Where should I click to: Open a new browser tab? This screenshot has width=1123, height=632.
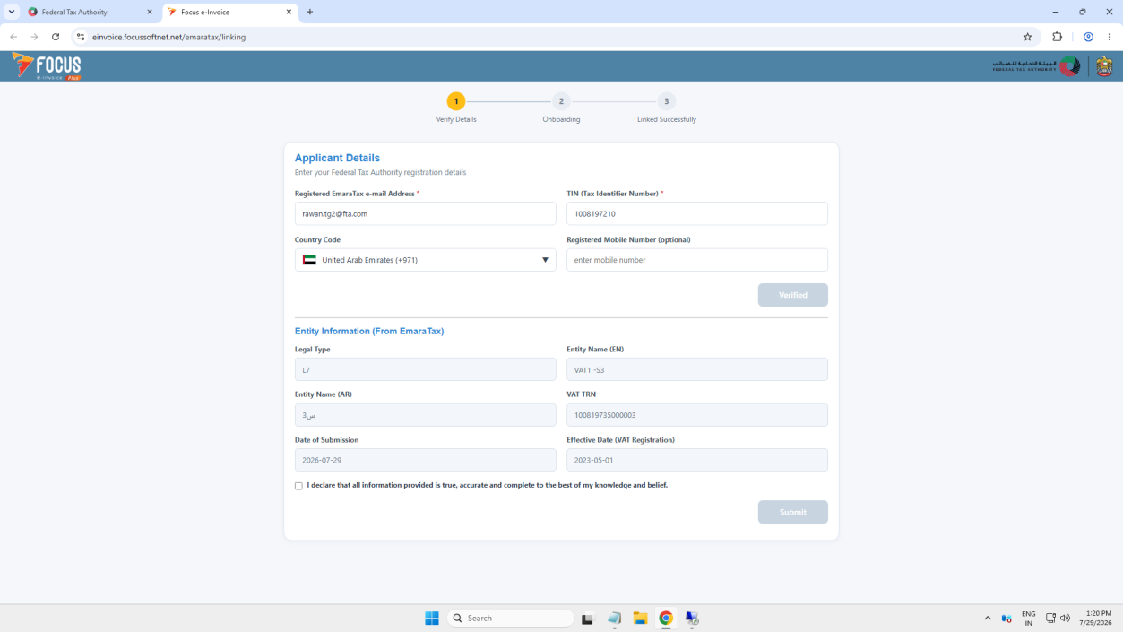[310, 12]
